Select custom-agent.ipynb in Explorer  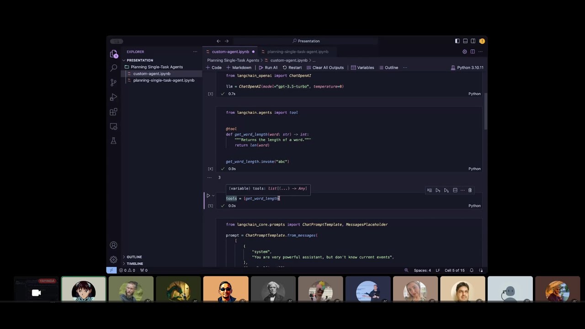pyautogui.click(x=152, y=74)
